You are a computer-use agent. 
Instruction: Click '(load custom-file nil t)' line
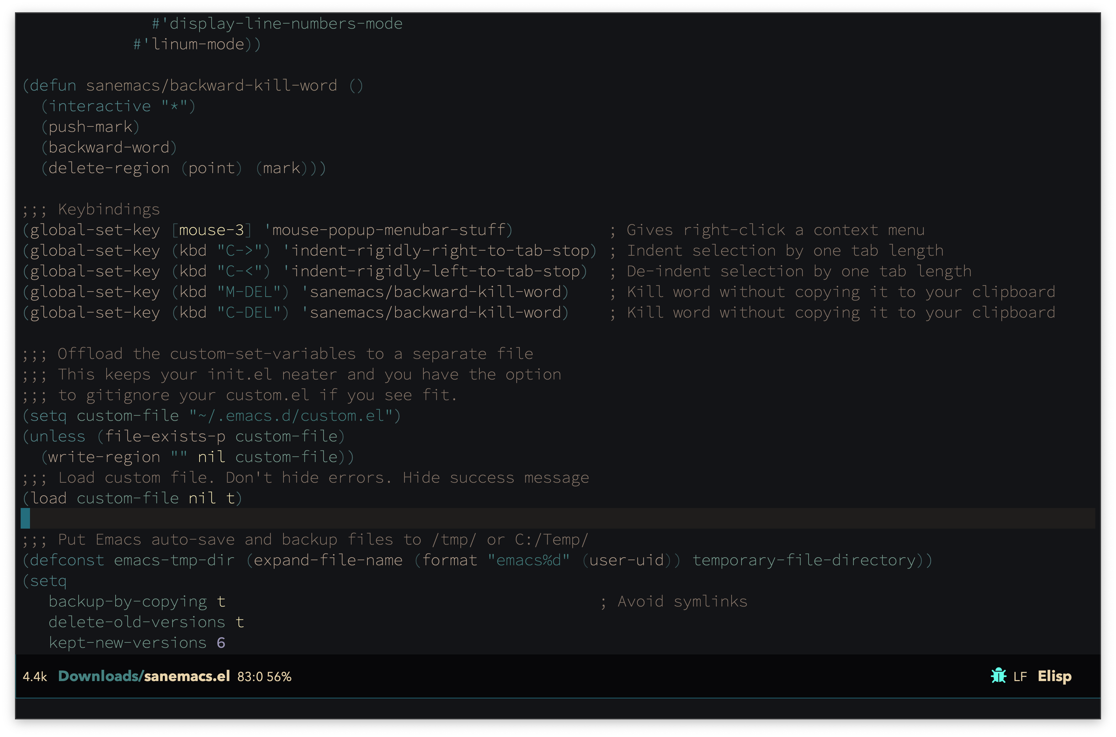133,498
